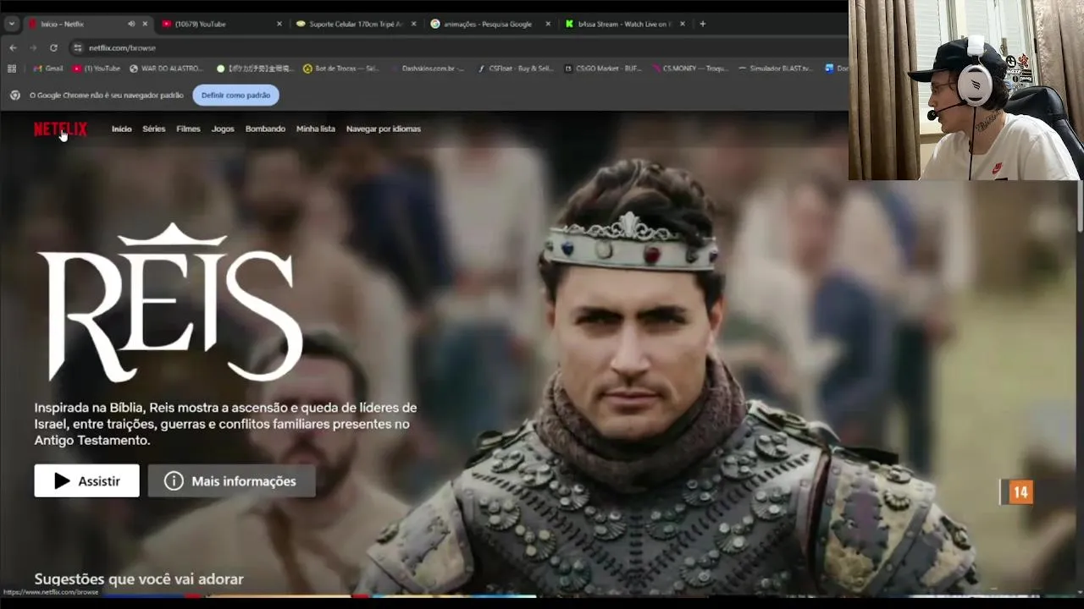Click the Chrome icon in default-browser bar
The image size is (1084, 609).
point(14,96)
